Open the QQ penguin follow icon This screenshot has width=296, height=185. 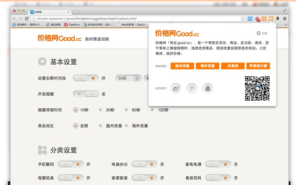208,88
